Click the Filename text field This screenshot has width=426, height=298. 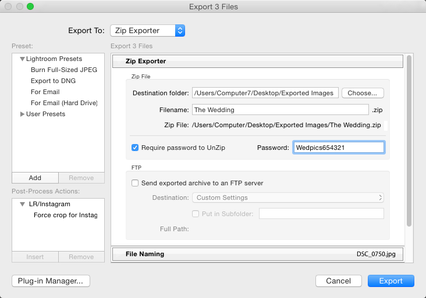[281, 110]
